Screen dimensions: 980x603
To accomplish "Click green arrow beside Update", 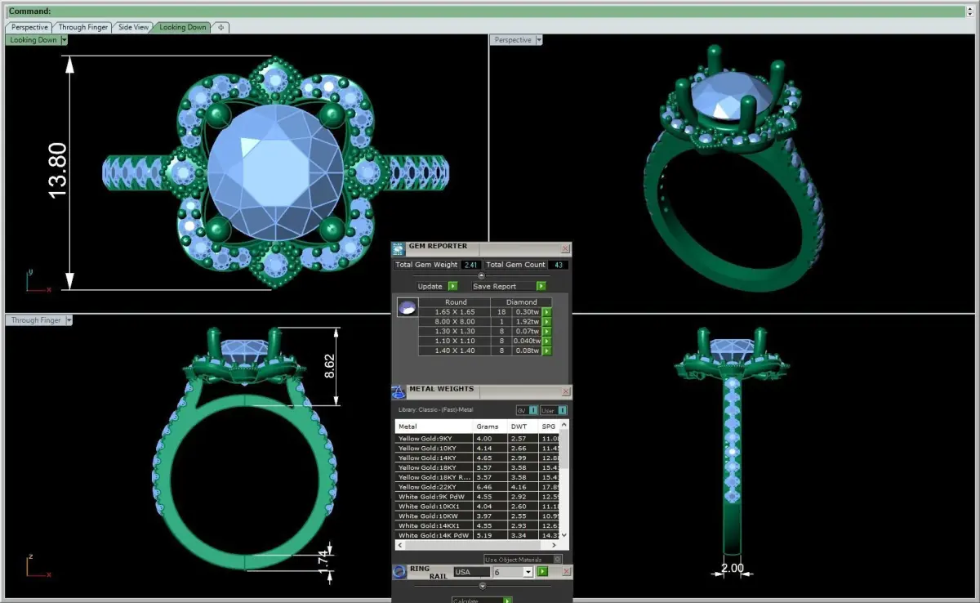I will 452,286.
